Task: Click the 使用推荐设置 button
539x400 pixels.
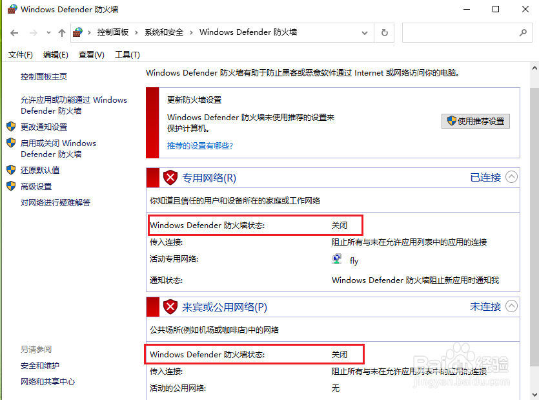Action: click(x=476, y=121)
